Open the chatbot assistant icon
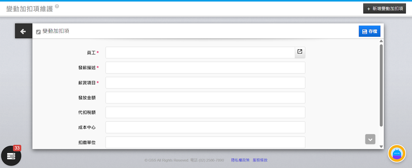The width and height of the screenshot is (412, 168). (397, 154)
